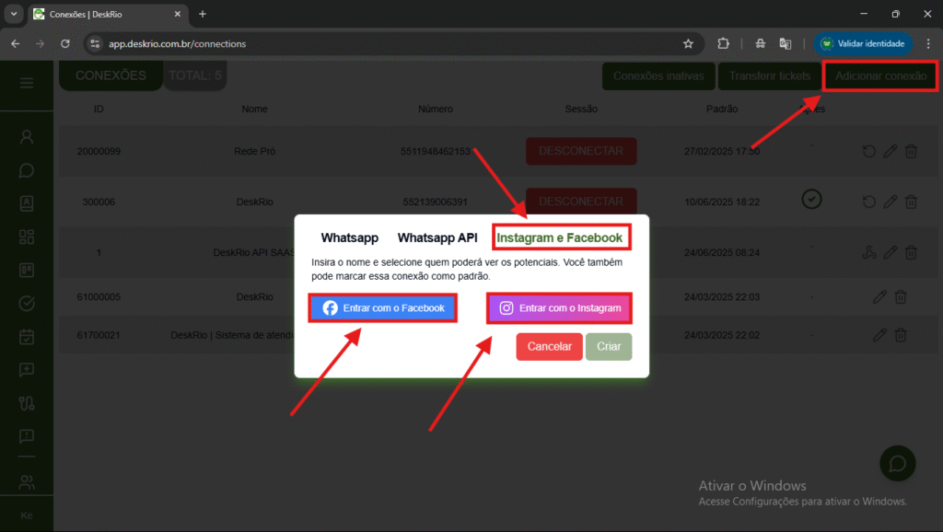Go back to the previous page
The width and height of the screenshot is (943, 532).
[15, 43]
